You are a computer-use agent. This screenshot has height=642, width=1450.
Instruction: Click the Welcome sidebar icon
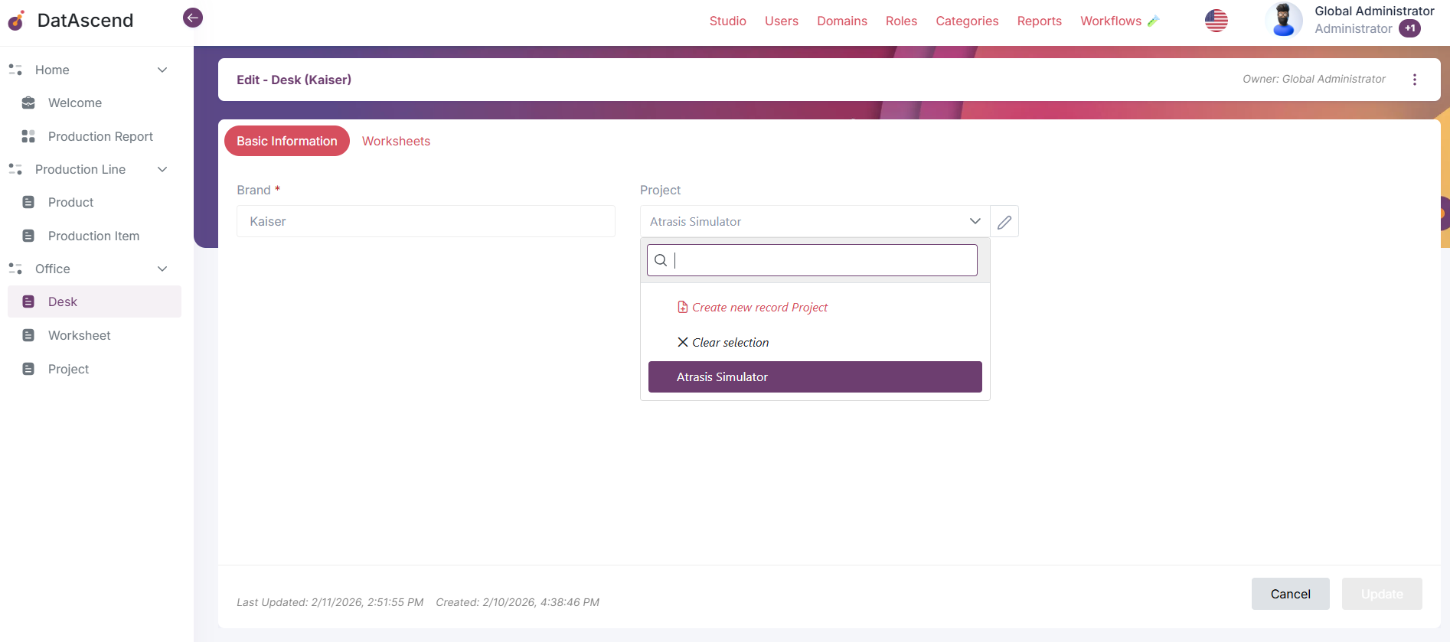pyautogui.click(x=28, y=103)
